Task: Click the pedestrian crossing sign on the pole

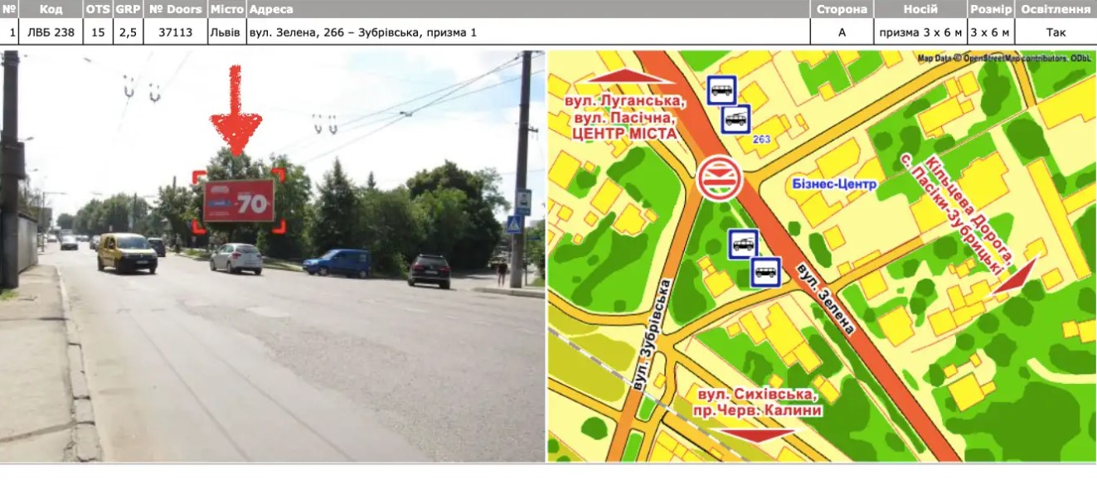Action: coord(515,224)
